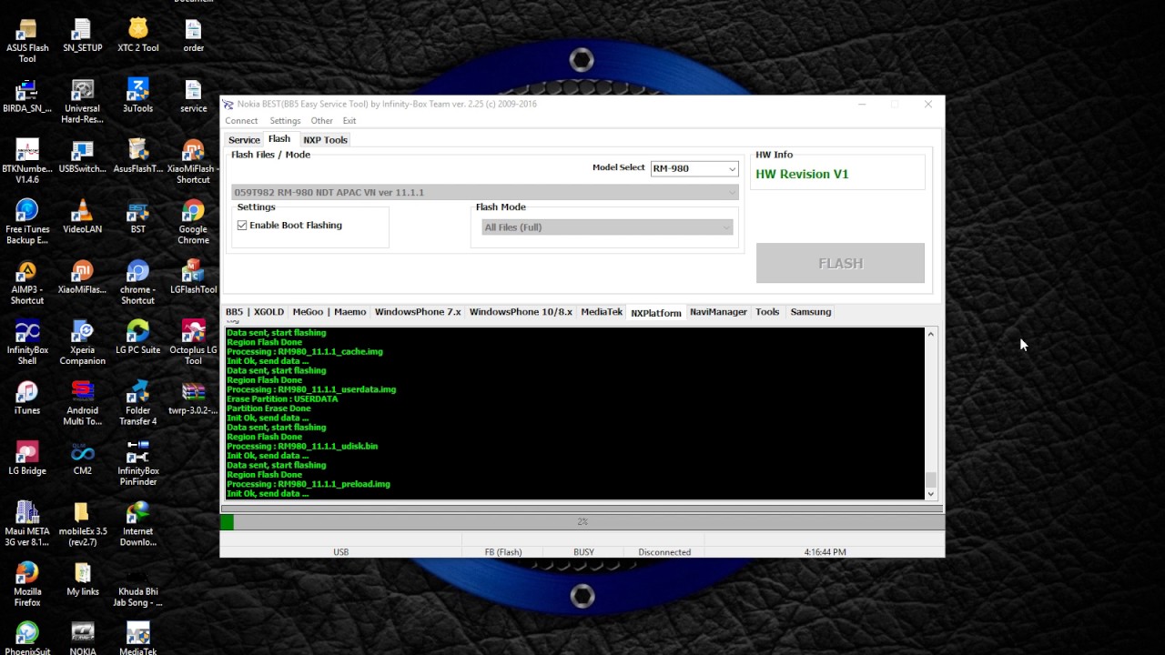Launch Universal Hard-Reset tool icon

point(82,101)
